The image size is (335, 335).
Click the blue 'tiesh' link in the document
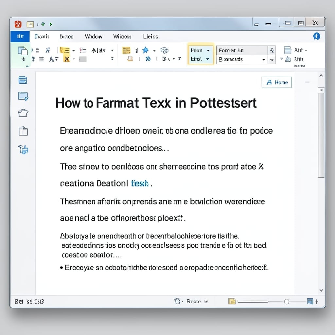point(140,183)
